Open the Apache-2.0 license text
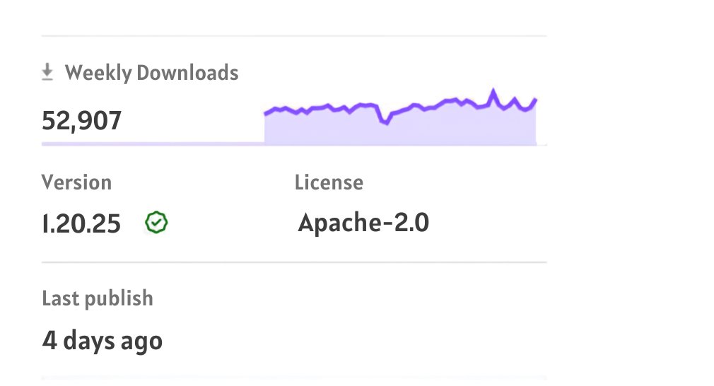Viewport: 714px width, 386px height. pyautogui.click(x=363, y=223)
